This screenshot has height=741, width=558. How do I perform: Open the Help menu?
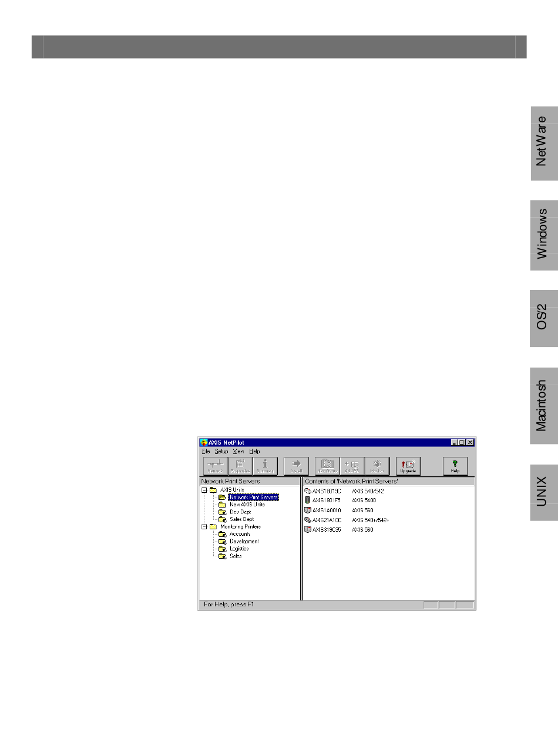[254, 452]
